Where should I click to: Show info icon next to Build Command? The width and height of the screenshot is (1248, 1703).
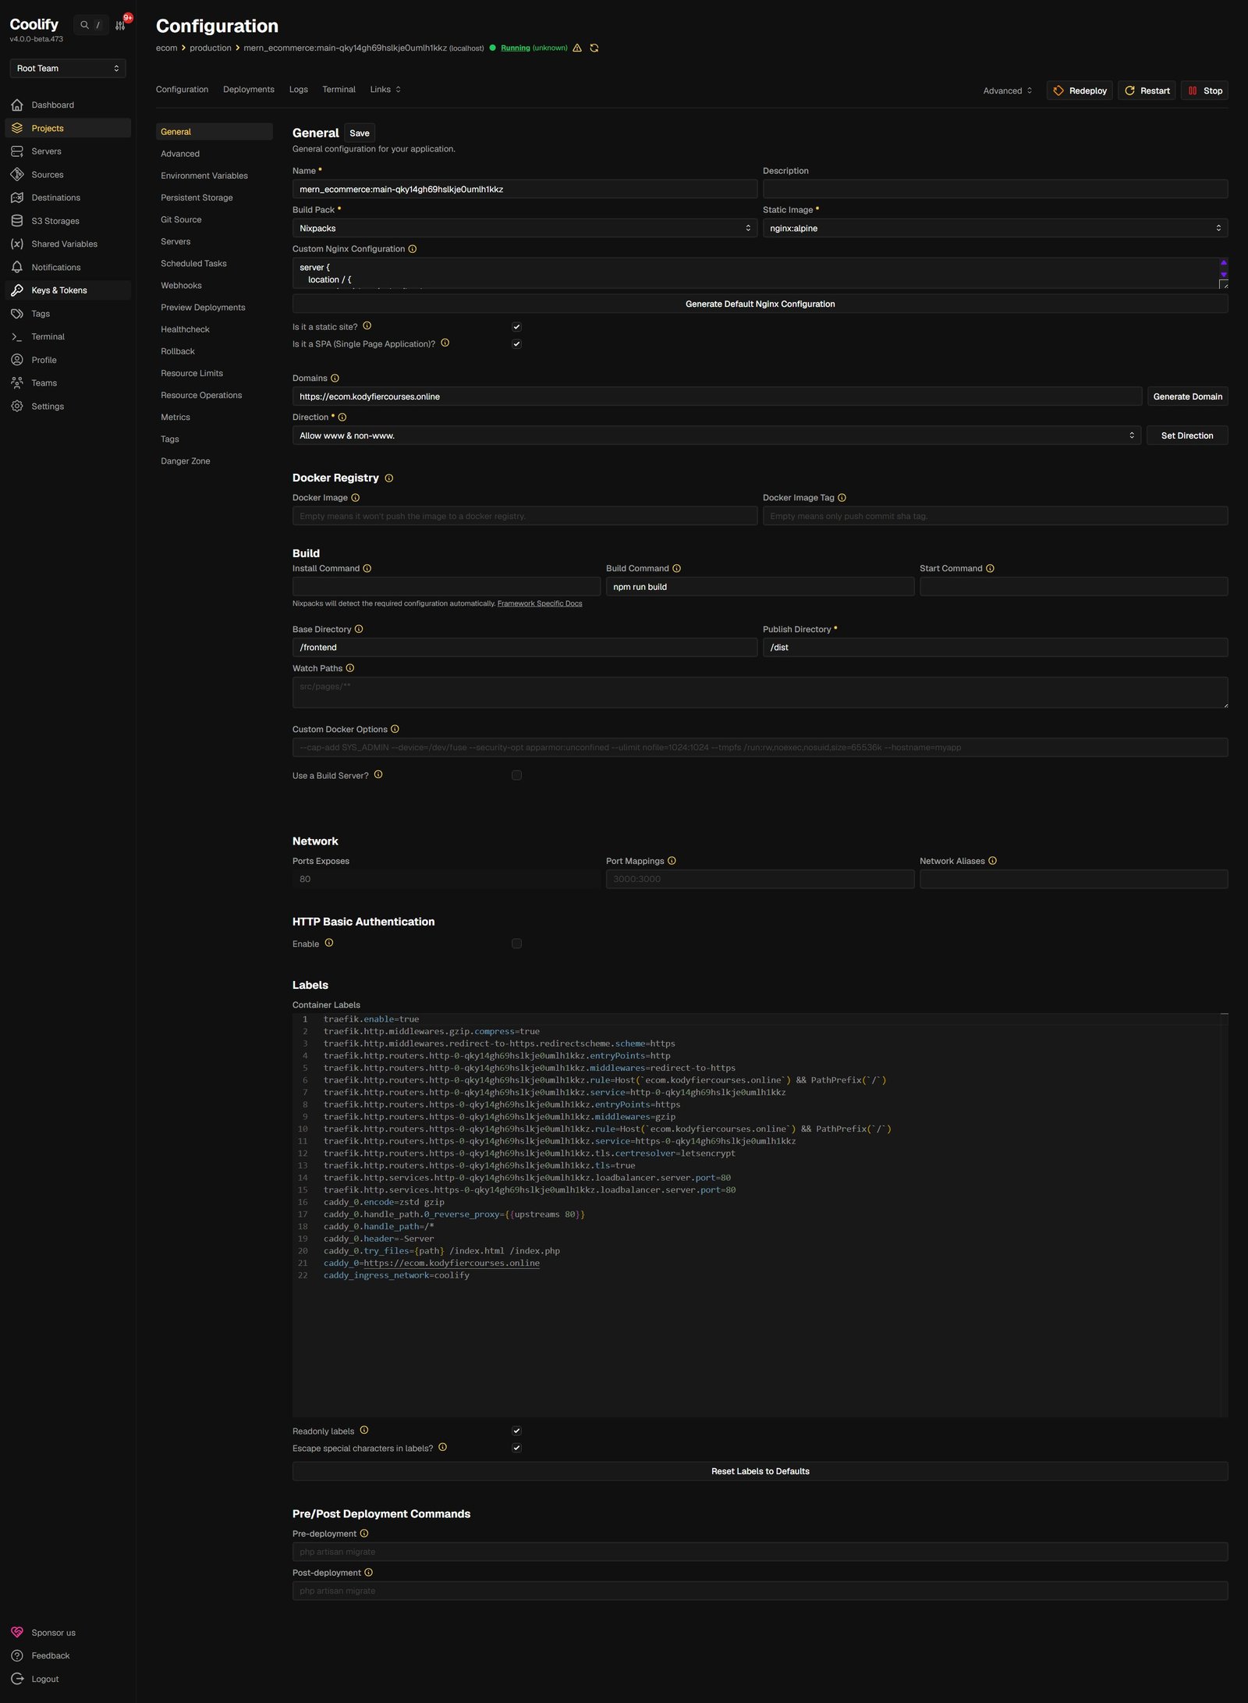click(x=677, y=568)
